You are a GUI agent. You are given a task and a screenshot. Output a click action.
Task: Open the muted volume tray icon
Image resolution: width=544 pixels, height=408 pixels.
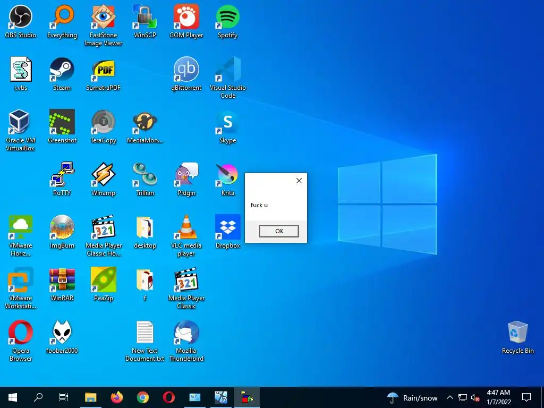[475, 397]
